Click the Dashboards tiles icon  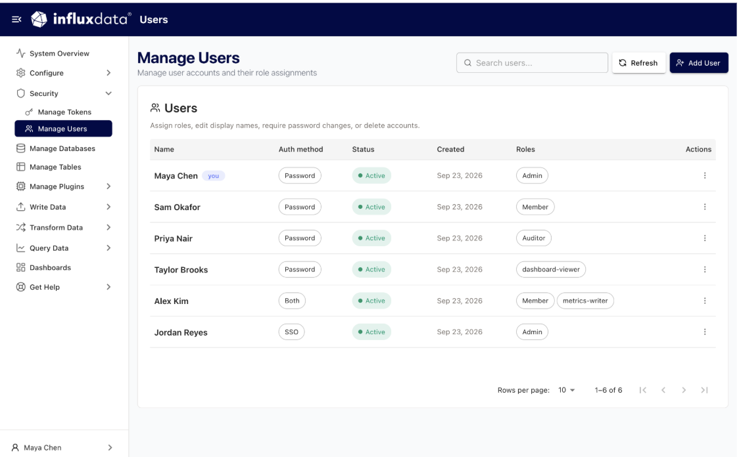tap(21, 267)
